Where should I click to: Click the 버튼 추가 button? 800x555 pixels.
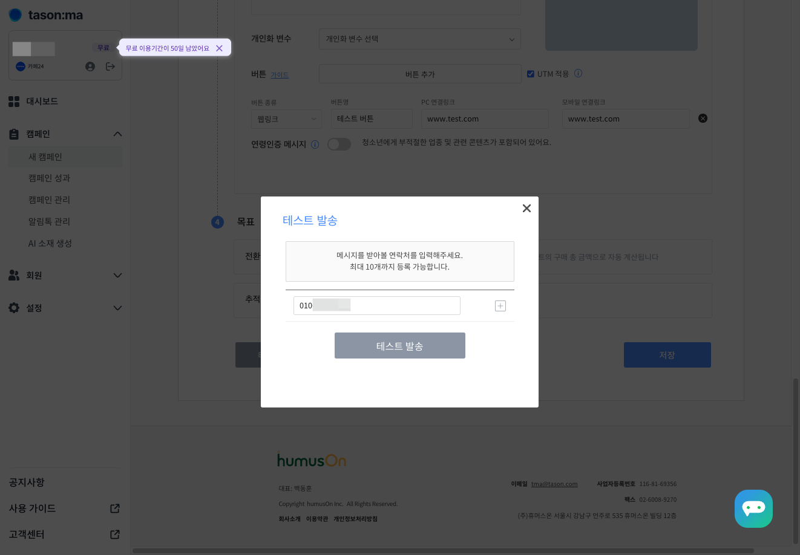tap(420, 74)
